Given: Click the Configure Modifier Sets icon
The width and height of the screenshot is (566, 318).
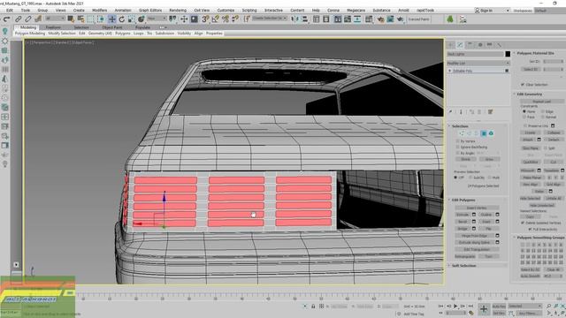Looking at the screenshot, I should pyautogui.click(x=490, y=112).
